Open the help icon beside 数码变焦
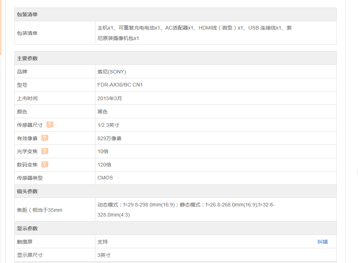The image size is (358, 263). coord(45,164)
